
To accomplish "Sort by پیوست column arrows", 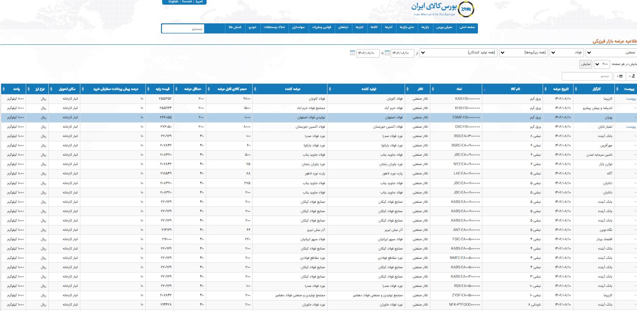I will (x=618, y=89).
